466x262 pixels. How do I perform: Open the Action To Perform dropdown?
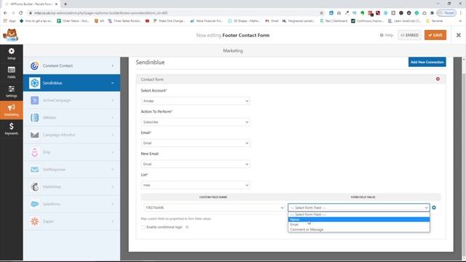[x=196, y=122]
